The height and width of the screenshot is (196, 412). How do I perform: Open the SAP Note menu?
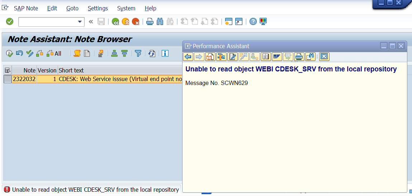coord(26,8)
